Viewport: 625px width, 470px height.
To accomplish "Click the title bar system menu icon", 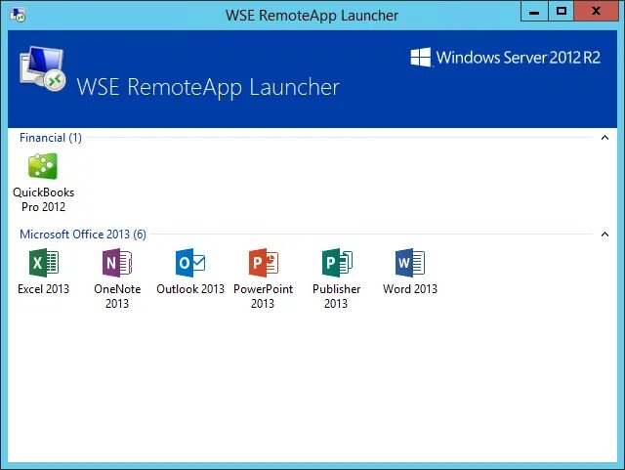I will click(18, 16).
